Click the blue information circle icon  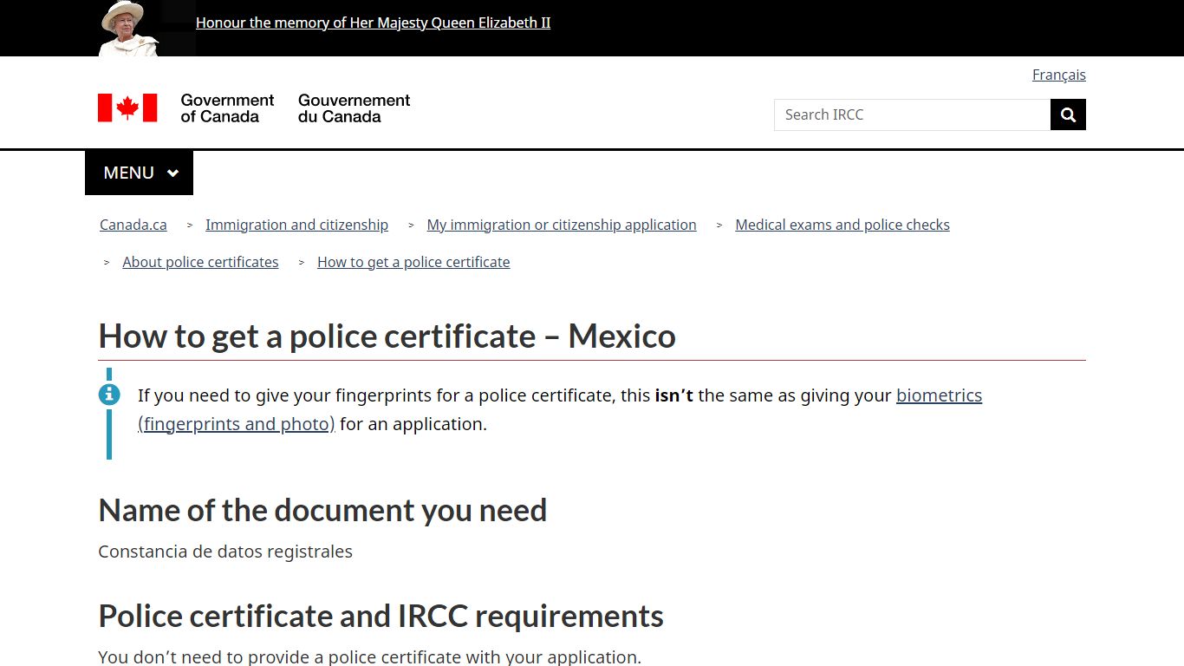[x=109, y=395]
